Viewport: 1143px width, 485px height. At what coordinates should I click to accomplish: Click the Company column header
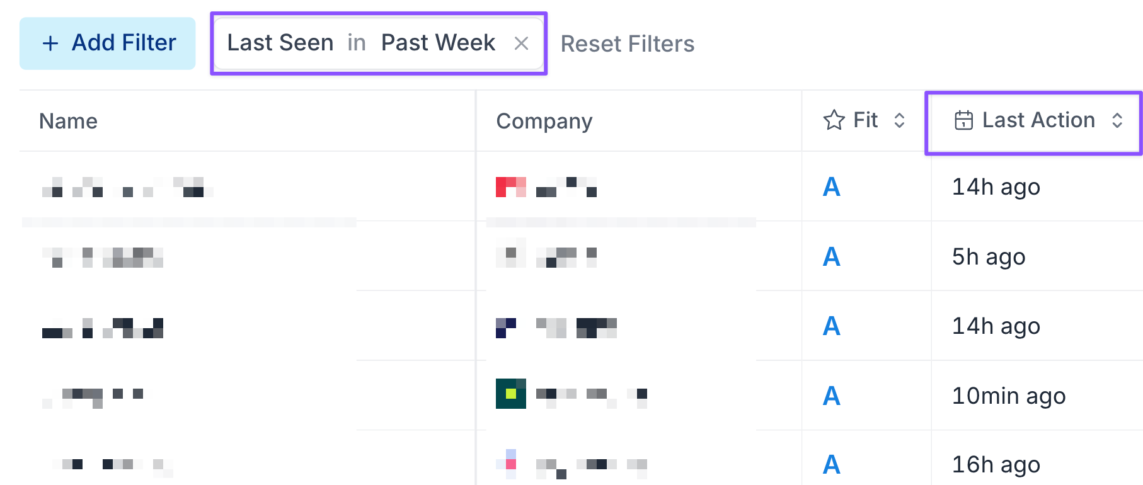point(544,121)
